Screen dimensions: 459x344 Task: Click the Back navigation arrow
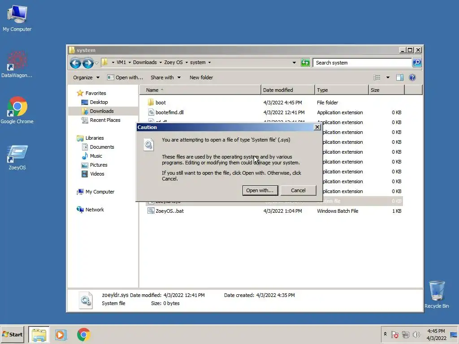(75, 63)
